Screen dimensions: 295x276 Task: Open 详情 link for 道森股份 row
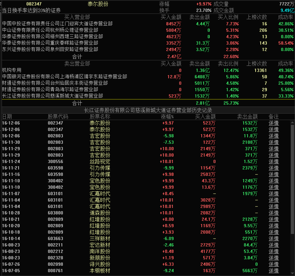click(273, 212)
